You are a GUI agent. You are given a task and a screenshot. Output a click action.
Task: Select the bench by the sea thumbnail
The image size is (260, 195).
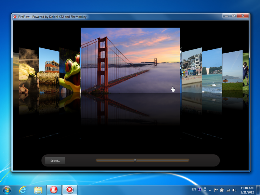pyautogui.click(x=232, y=71)
